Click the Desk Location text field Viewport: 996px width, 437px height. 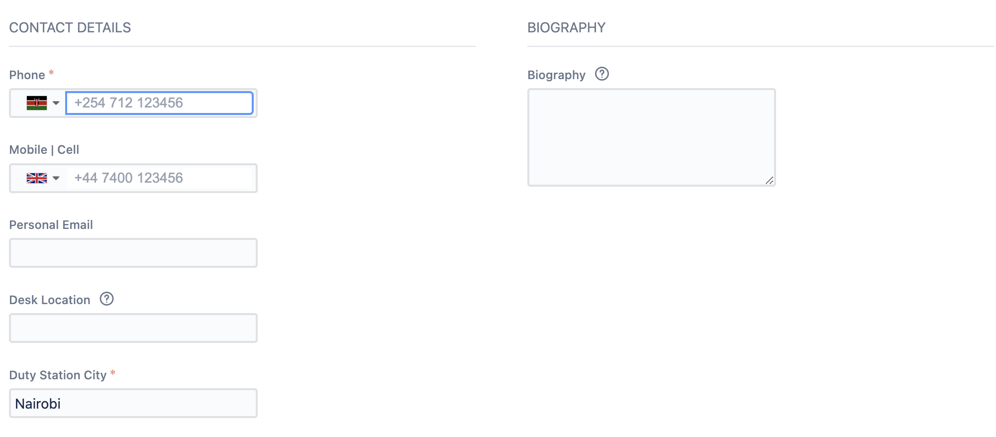pos(133,328)
